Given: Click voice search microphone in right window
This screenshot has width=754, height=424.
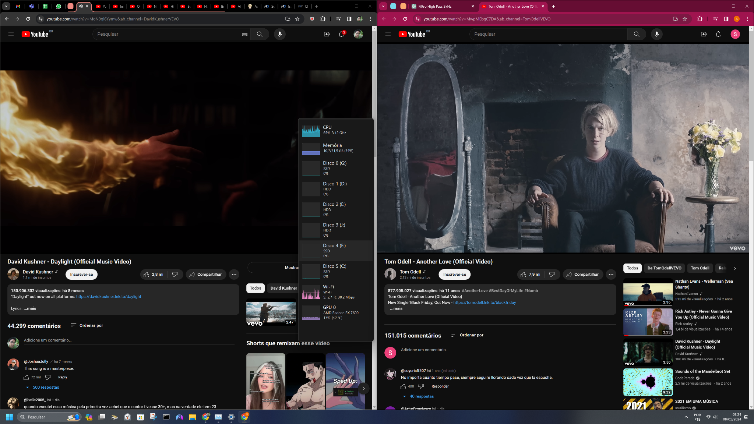Looking at the screenshot, I should point(657,34).
